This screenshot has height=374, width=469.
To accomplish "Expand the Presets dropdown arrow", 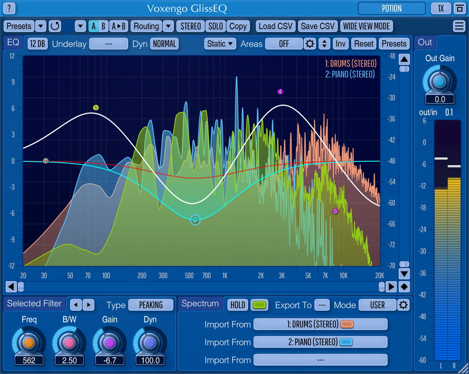I will click(x=41, y=26).
